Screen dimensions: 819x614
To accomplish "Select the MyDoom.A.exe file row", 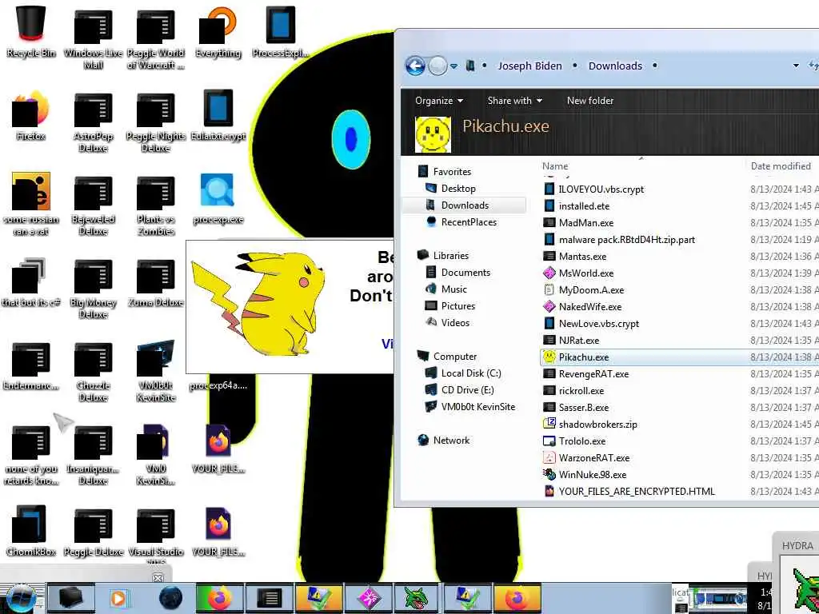I will pyautogui.click(x=679, y=289).
